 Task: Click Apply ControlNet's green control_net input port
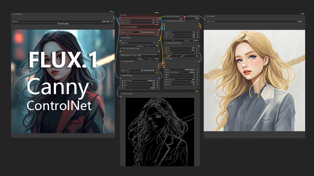[164, 28]
